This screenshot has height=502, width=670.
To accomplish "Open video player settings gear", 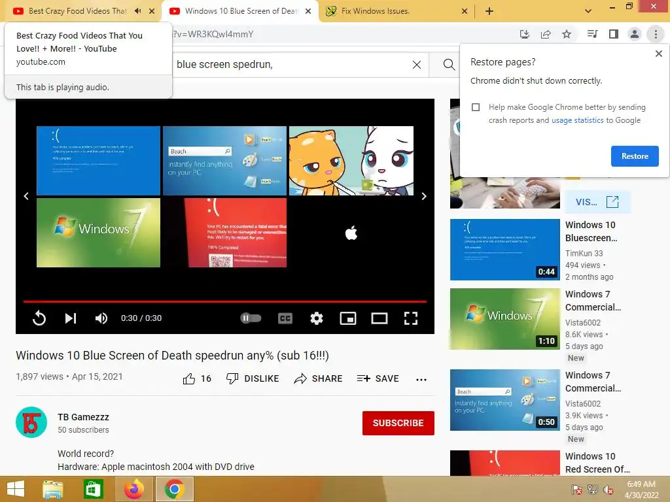I will pyautogui.click(x=317, y=318).
